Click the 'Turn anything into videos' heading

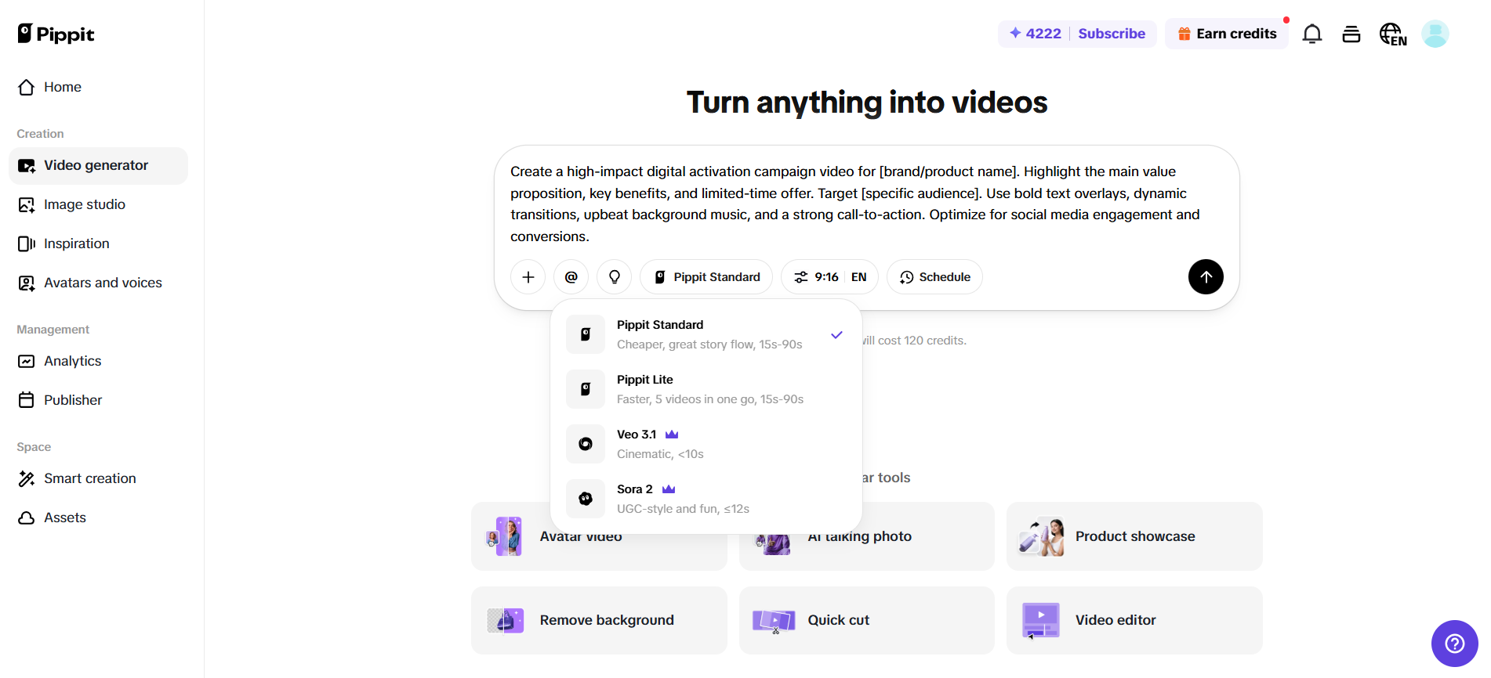pyautogui.click(x=867, y=103)
